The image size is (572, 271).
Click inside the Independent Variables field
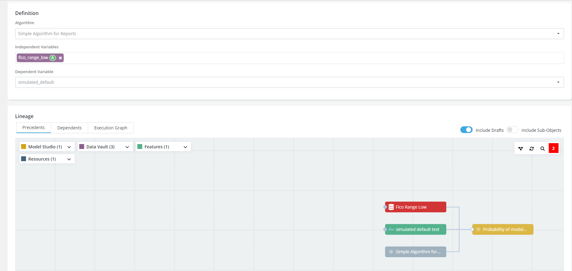point(306,58)
